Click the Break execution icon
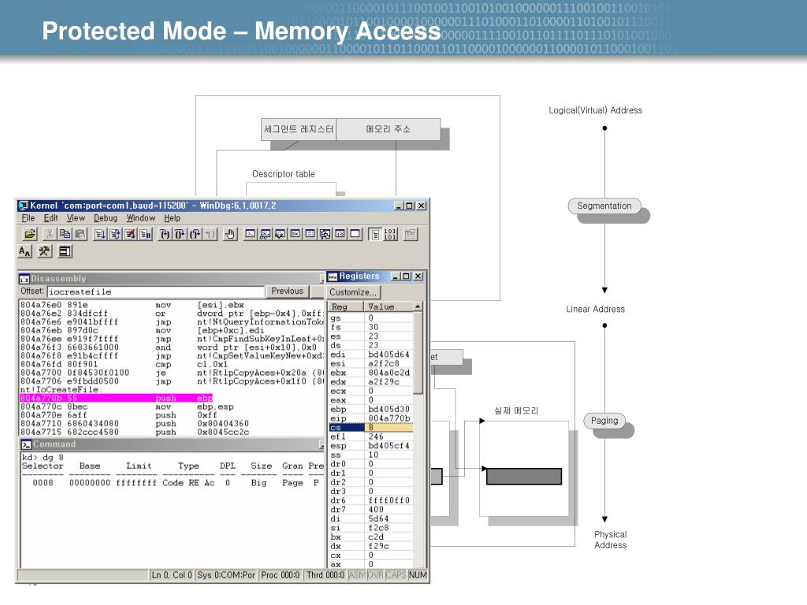The height and width of the screenshot is (605, 807). [146, 234]
